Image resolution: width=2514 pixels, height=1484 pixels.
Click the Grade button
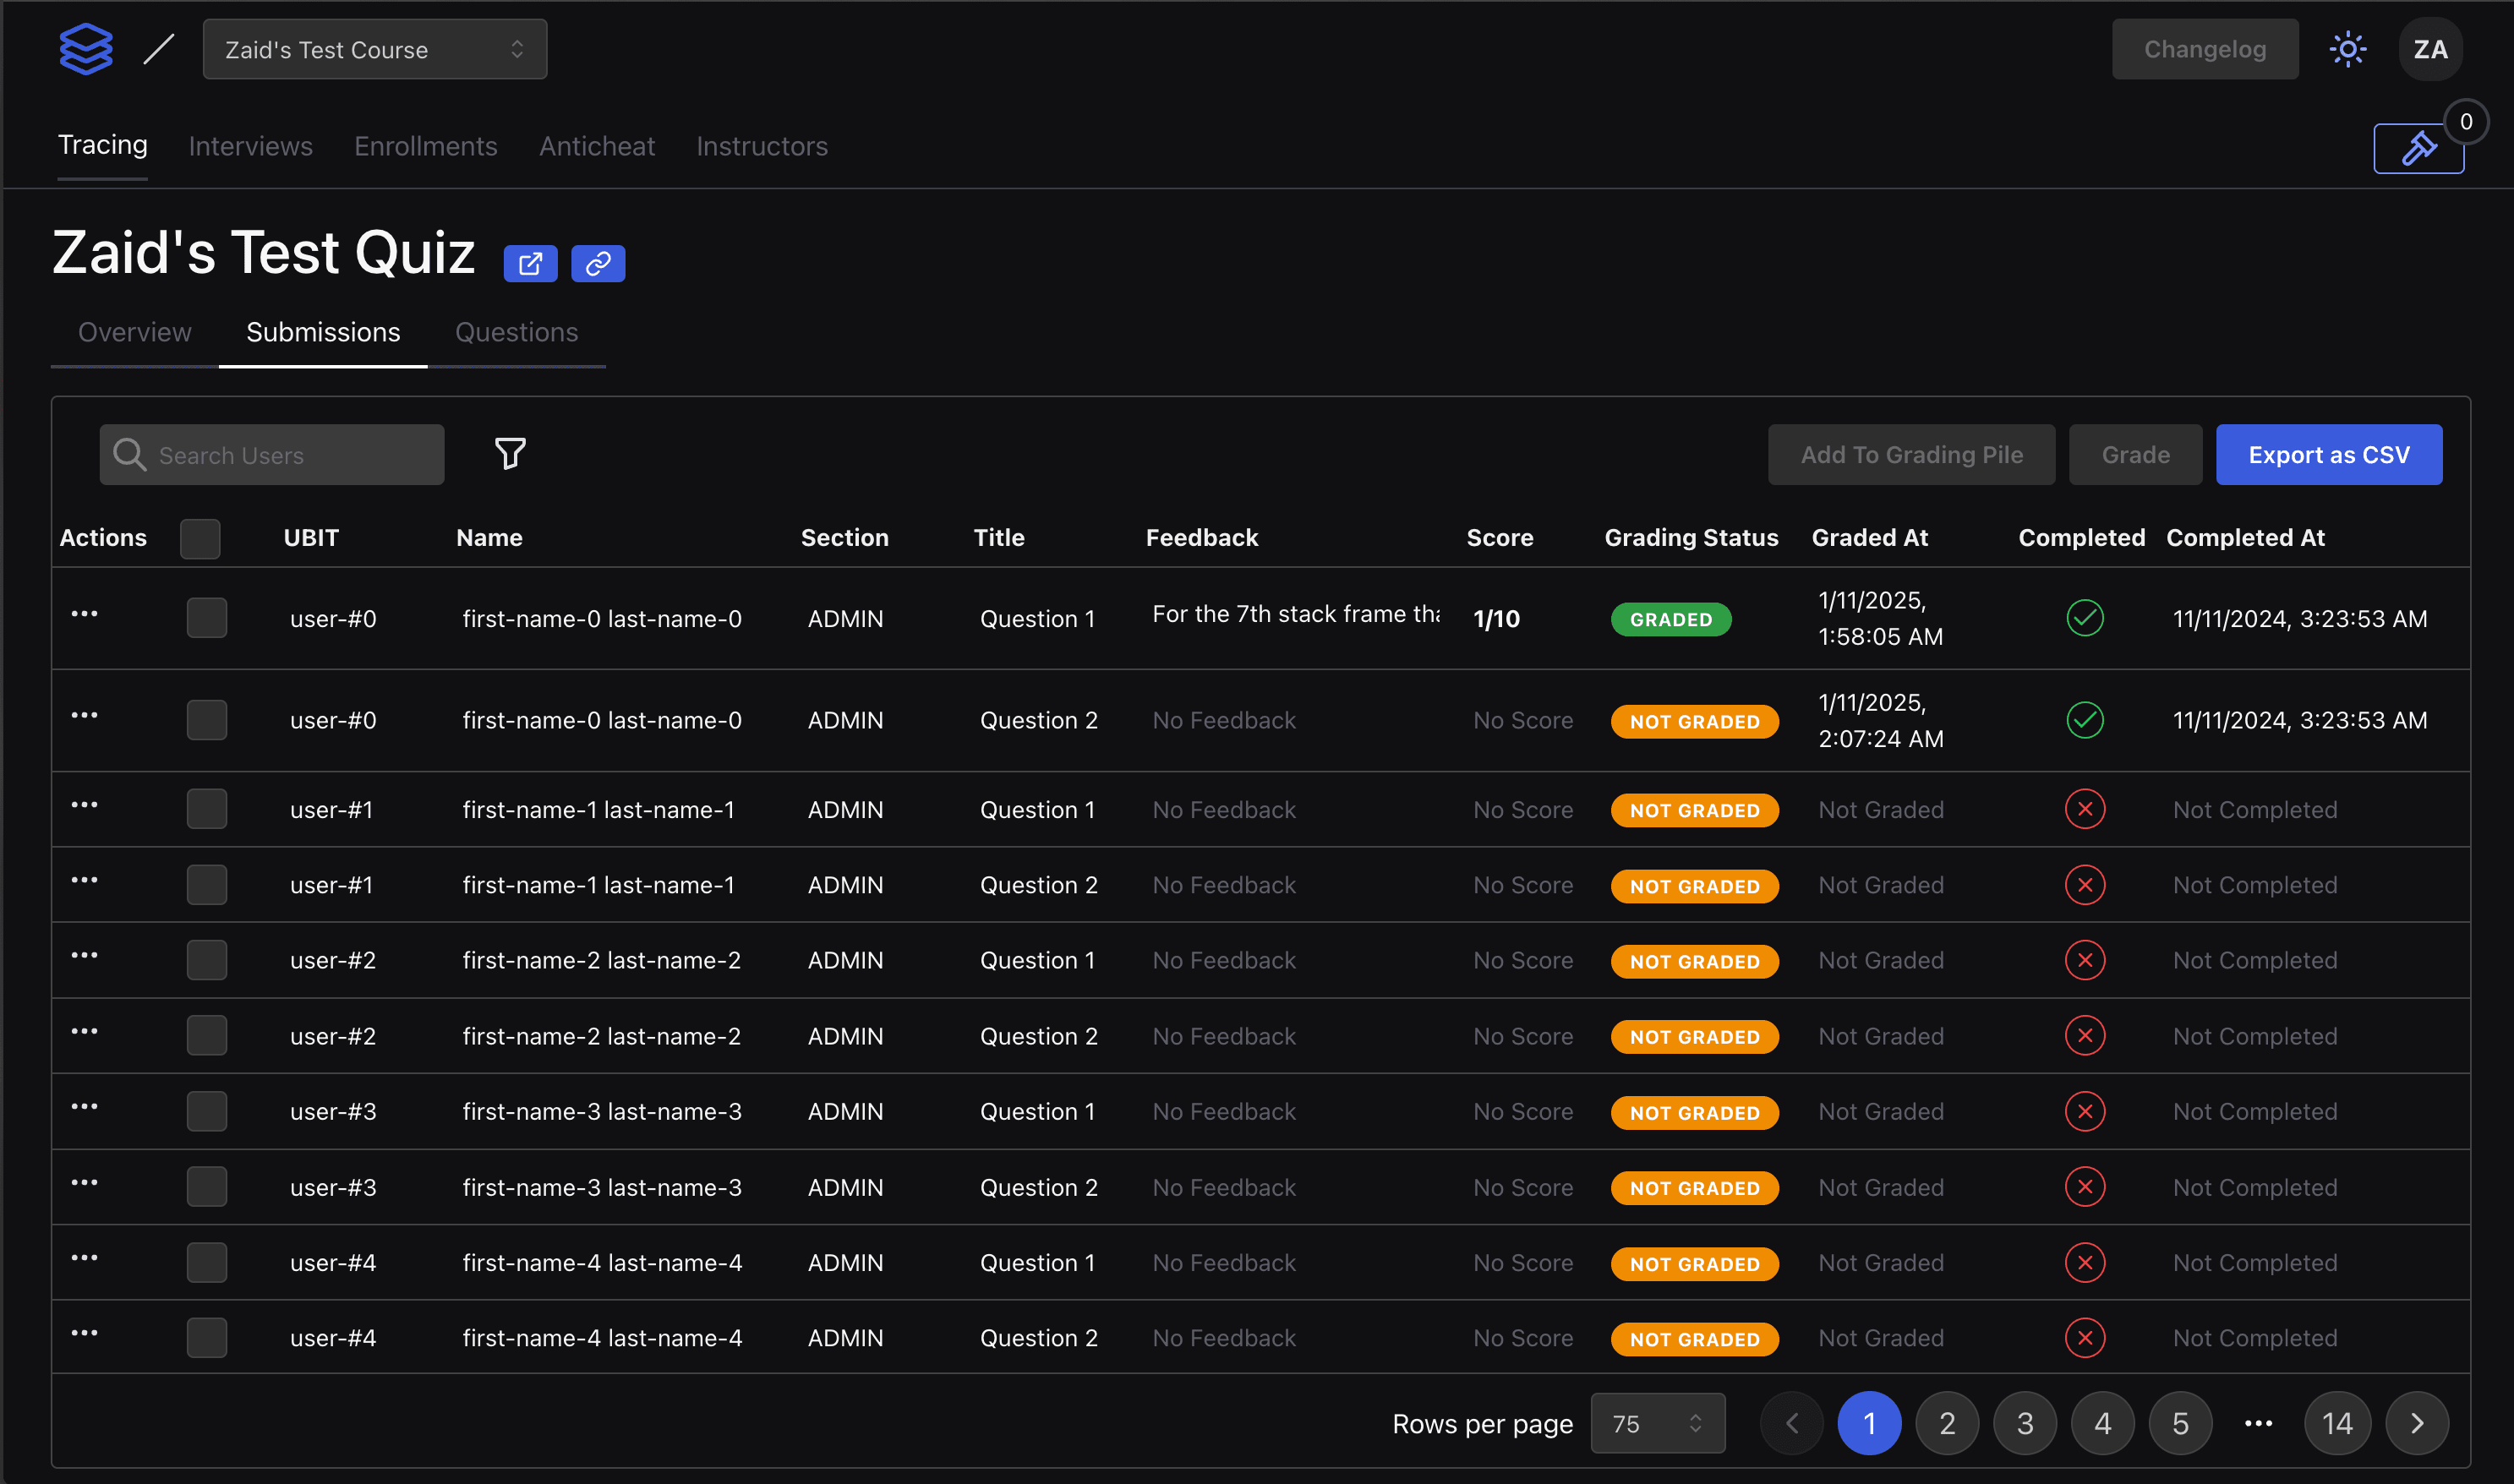(x=2136, y=456)
